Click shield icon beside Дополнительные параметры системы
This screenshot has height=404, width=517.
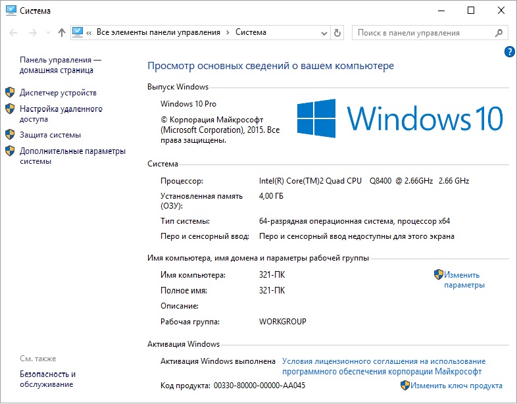pos(10,151)
